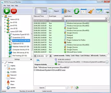The height and width of the screenshot is (93, 111).
Task: Toggle the eye visibility icon in toolbar
Action: pos(107,11)
